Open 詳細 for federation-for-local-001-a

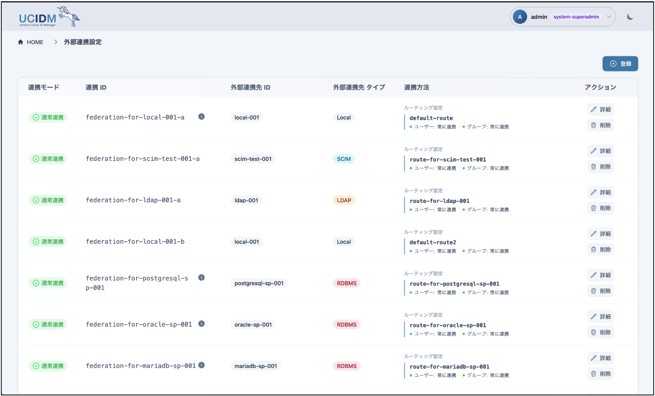click(600, 110)
